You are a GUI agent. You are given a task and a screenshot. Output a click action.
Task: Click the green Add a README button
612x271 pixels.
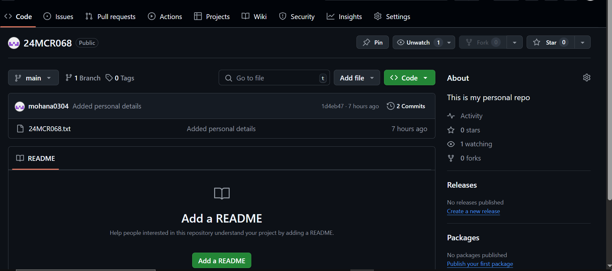222,260
